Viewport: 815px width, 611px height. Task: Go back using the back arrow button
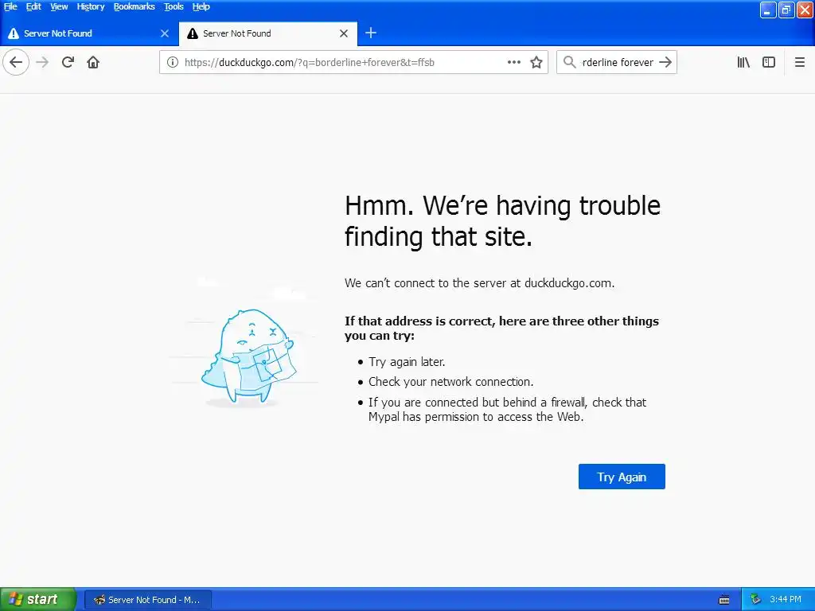point(16,62)
